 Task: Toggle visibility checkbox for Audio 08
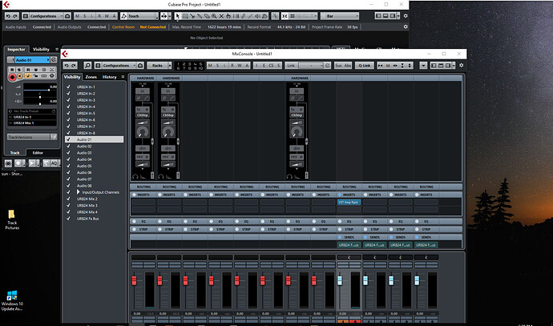[x=68, y=186]
